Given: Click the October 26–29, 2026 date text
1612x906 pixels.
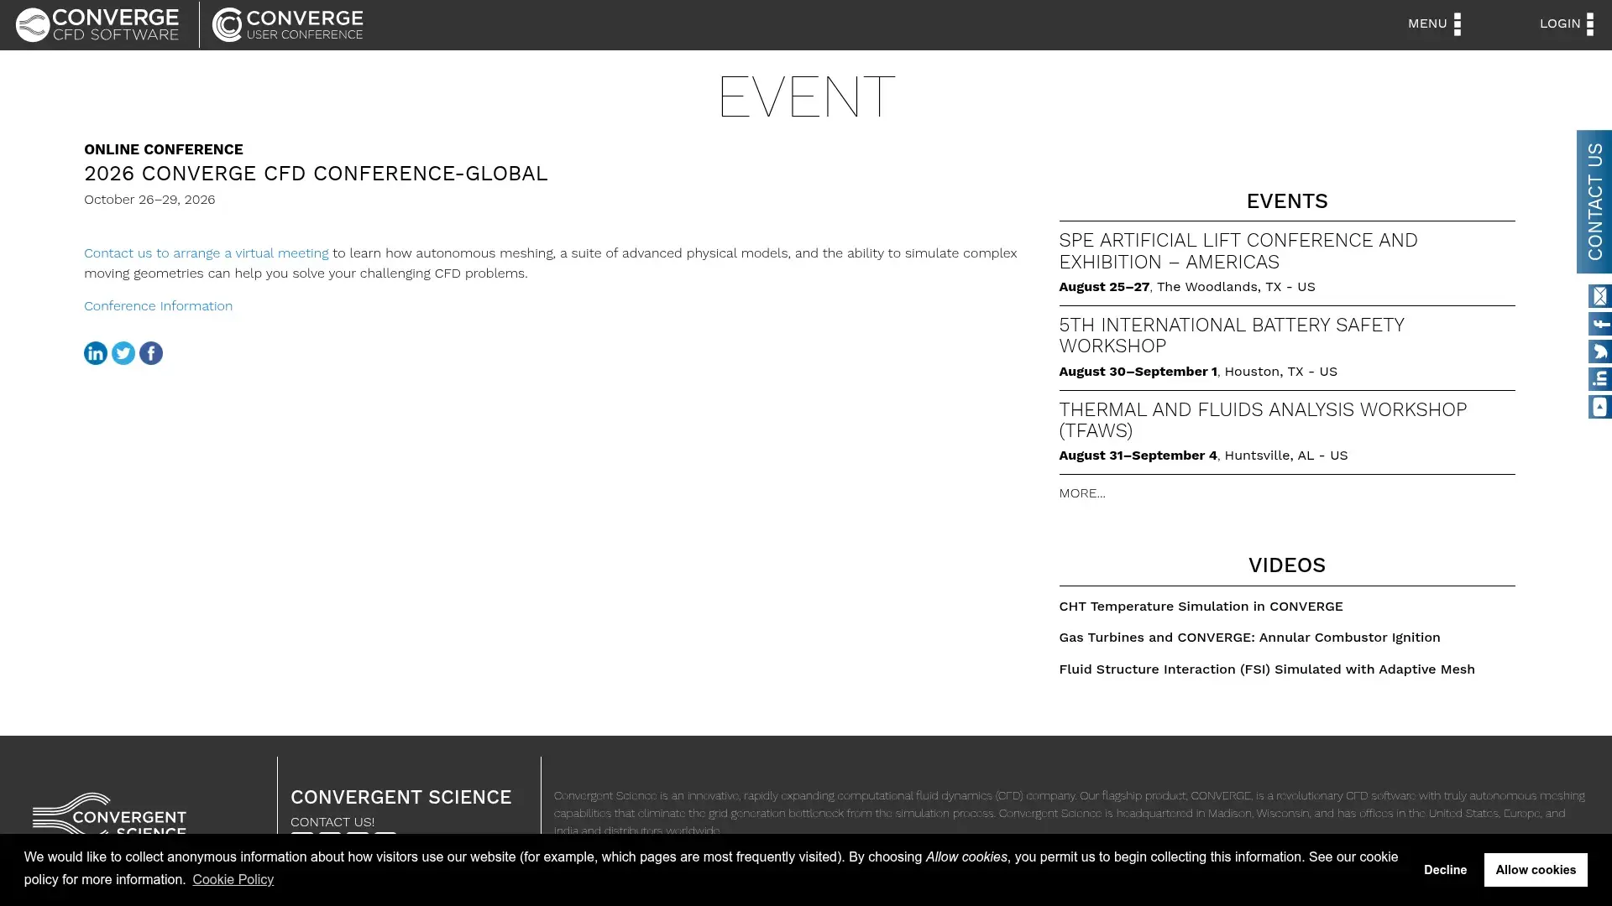Looking at the screenshot, I should 149,199.
